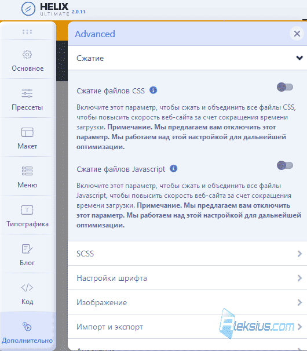
Task: Click the Настройки шрифта section title
Action: [112, 278]
